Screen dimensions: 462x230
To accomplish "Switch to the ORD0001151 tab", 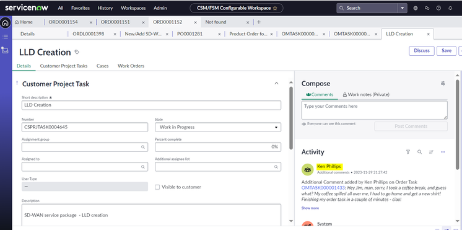I will pyautogui.click(x=115, y=22).
